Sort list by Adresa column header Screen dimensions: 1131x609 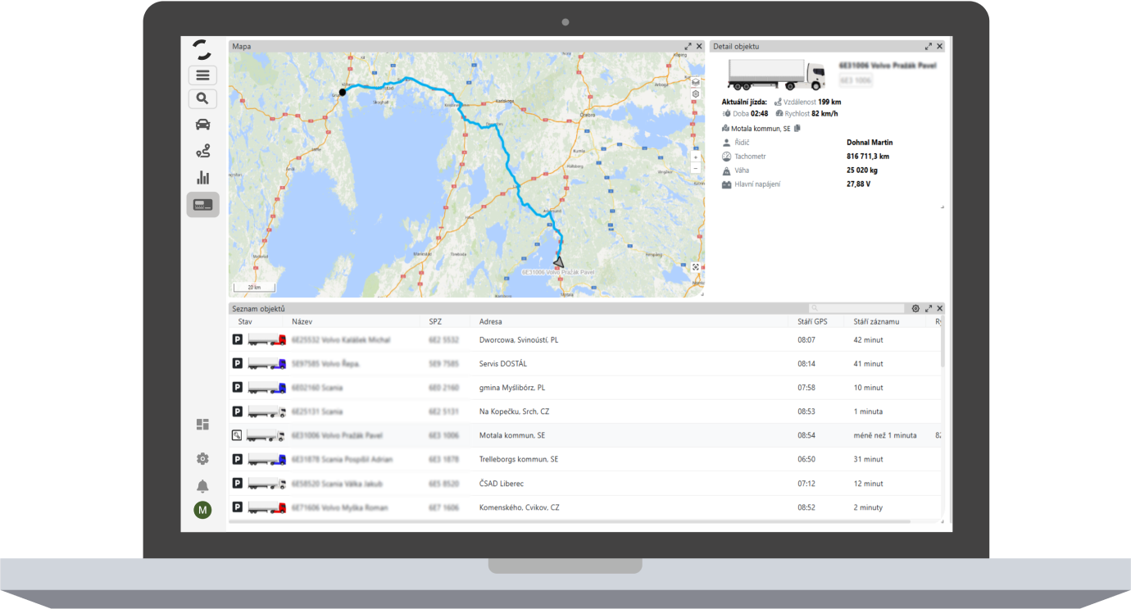[490, 321]
